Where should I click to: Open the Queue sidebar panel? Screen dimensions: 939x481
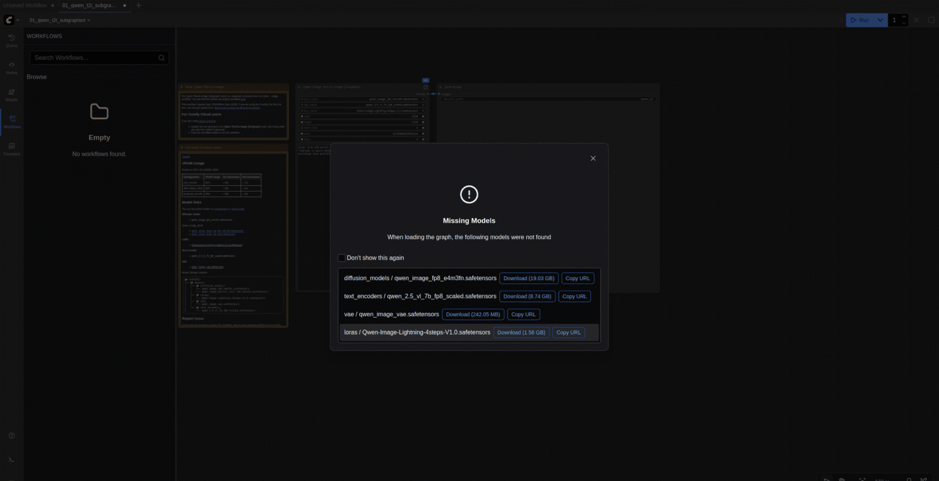(11, 40)
